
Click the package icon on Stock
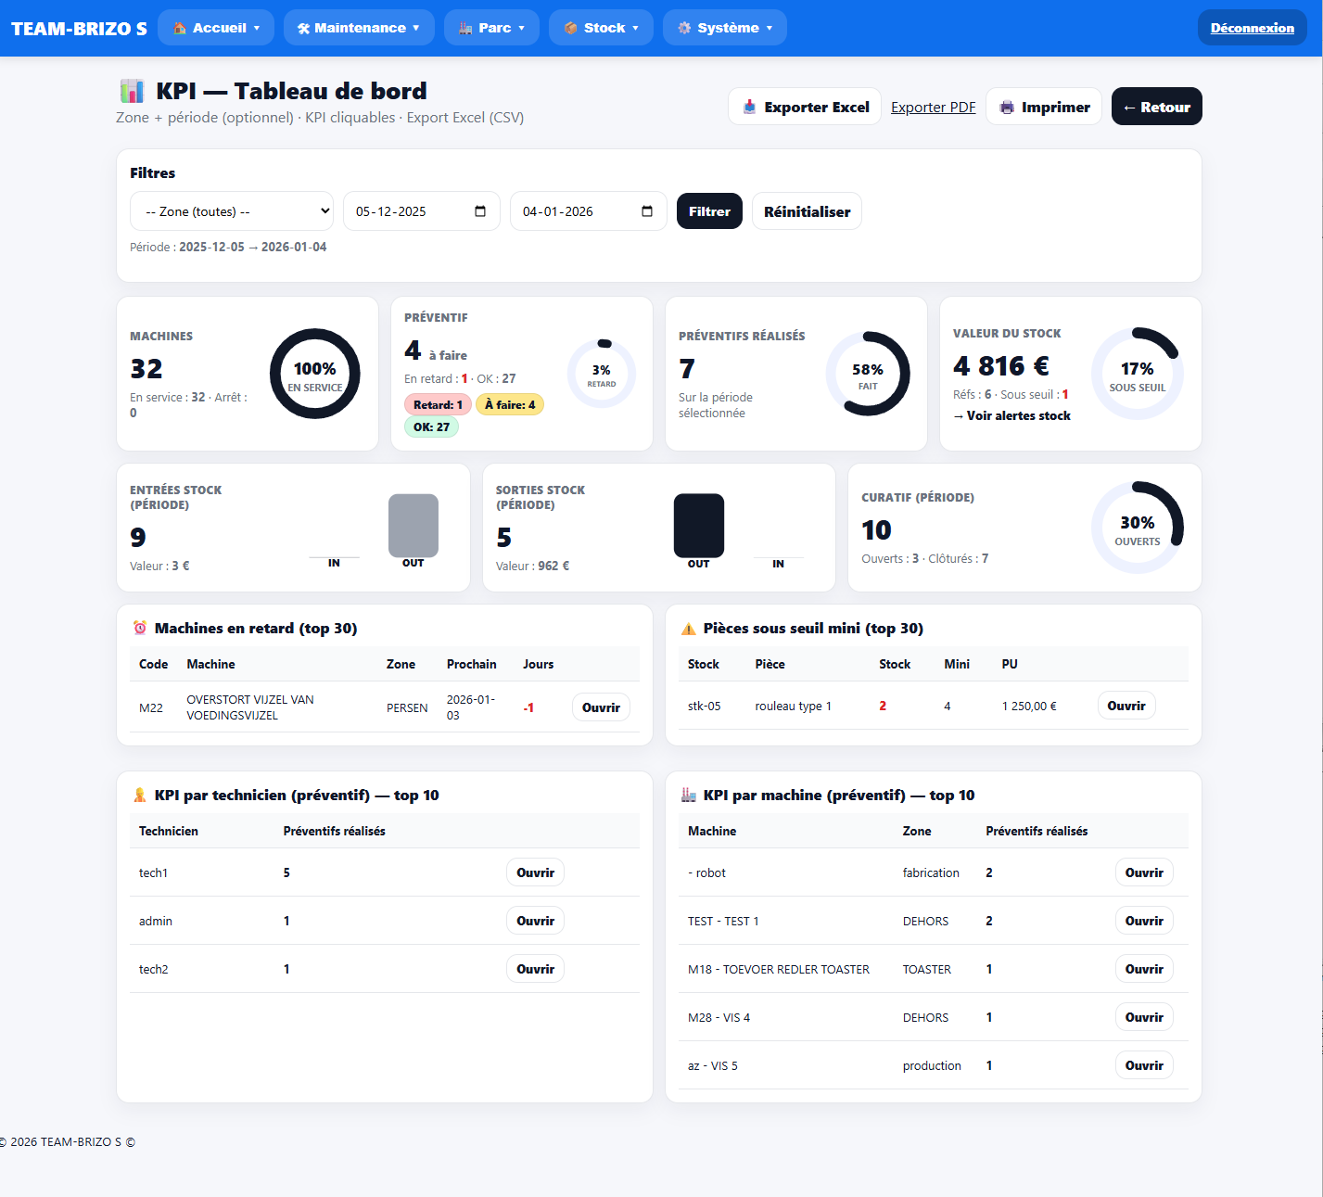pyautogui.click(x=569, y=27)
